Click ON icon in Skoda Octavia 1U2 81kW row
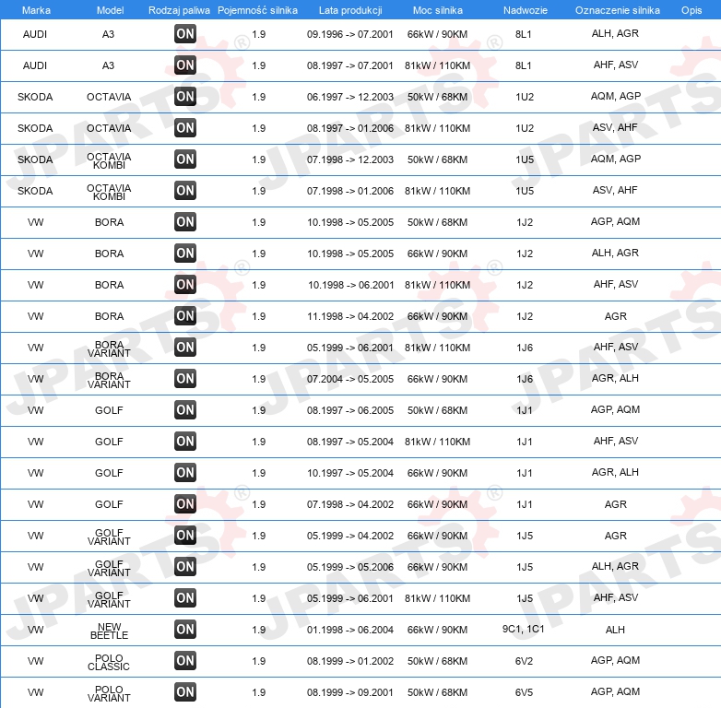721x708 pixels. click(185, 127)
